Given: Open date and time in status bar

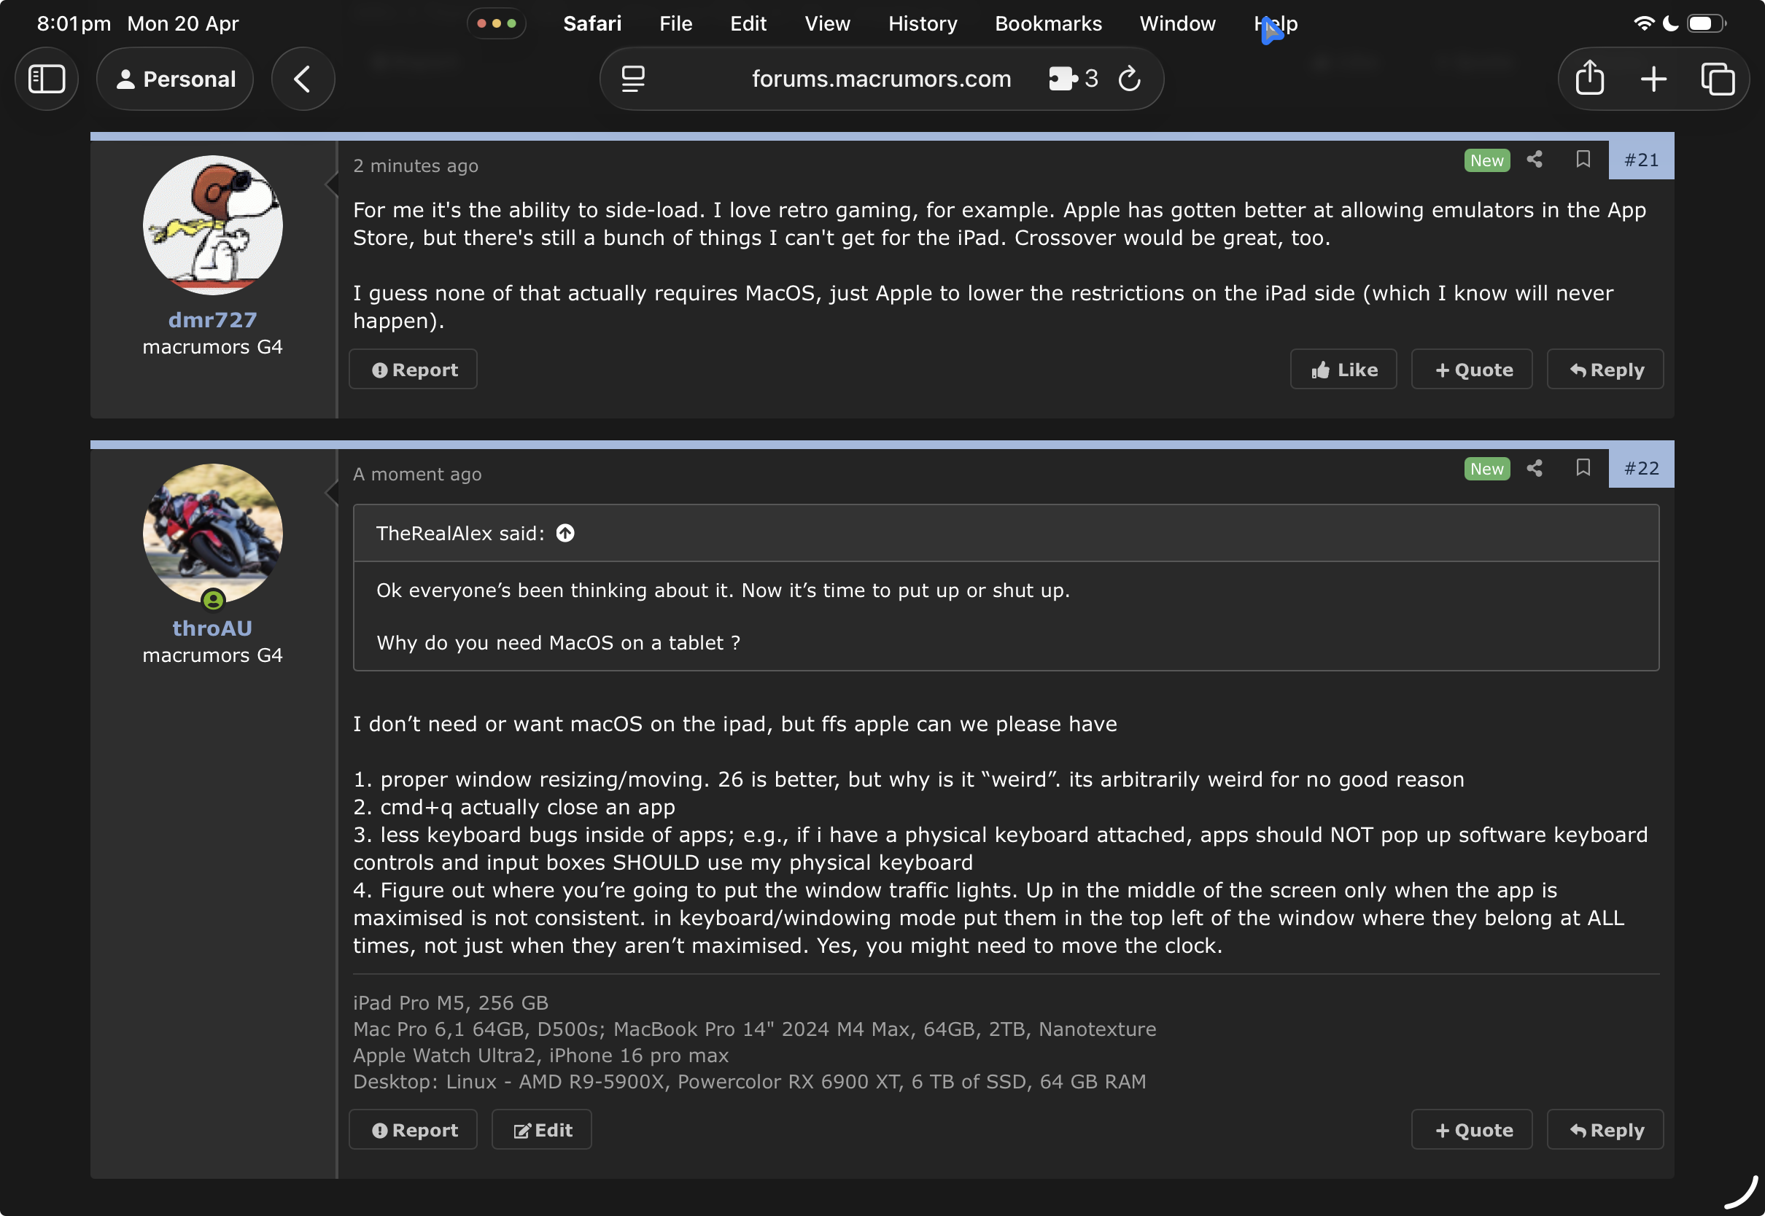Looking at the screenshot, I should (x=138, y=23).
